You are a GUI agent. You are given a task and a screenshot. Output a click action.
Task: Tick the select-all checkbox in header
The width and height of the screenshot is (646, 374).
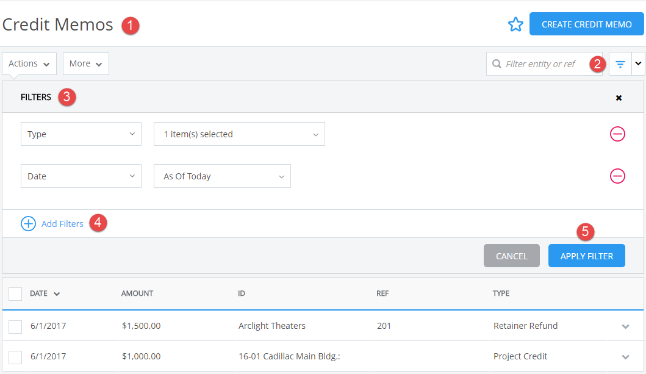point(15,293)
